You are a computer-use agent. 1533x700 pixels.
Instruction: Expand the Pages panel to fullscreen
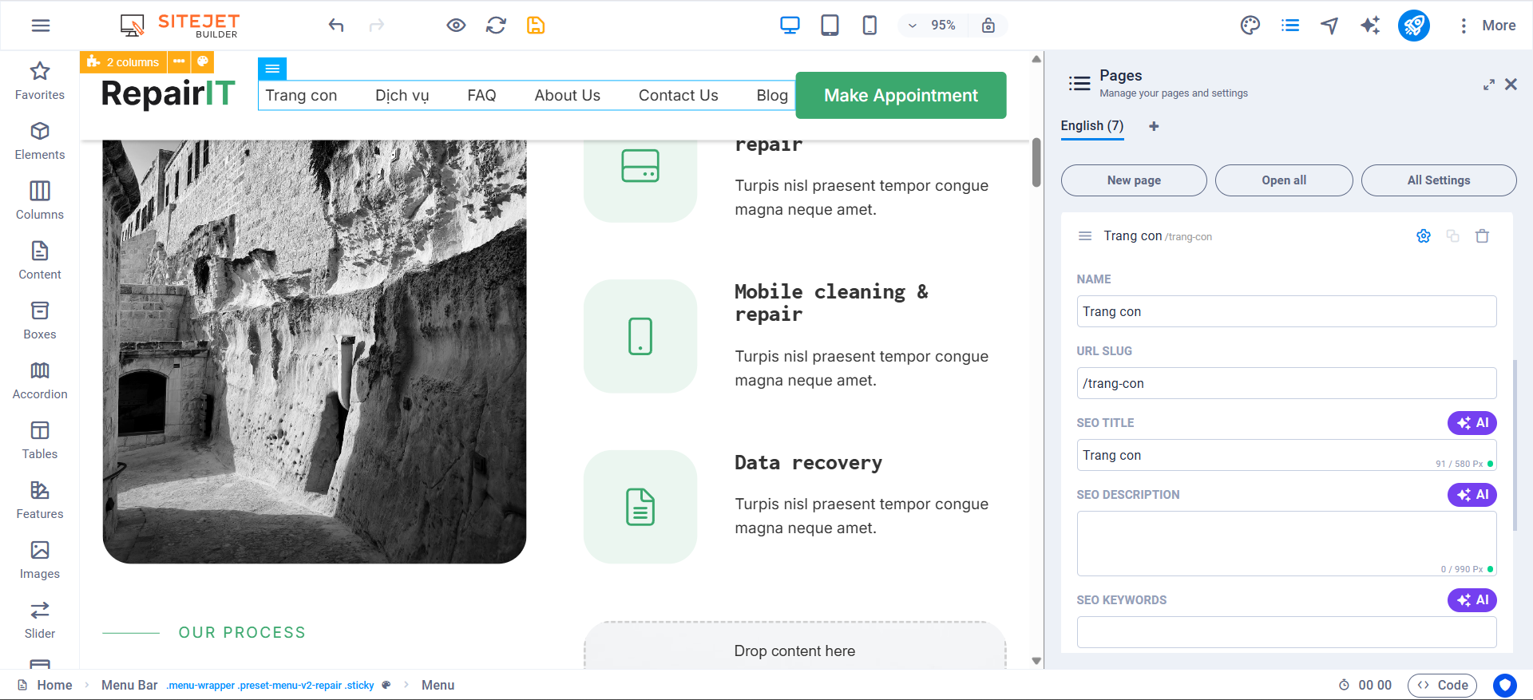(1488, 85)
